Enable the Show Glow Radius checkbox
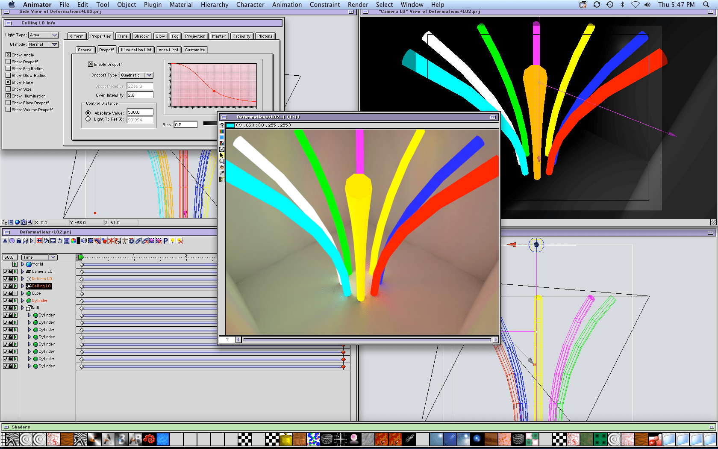This screenshot has width=718, height=449. 8,75
